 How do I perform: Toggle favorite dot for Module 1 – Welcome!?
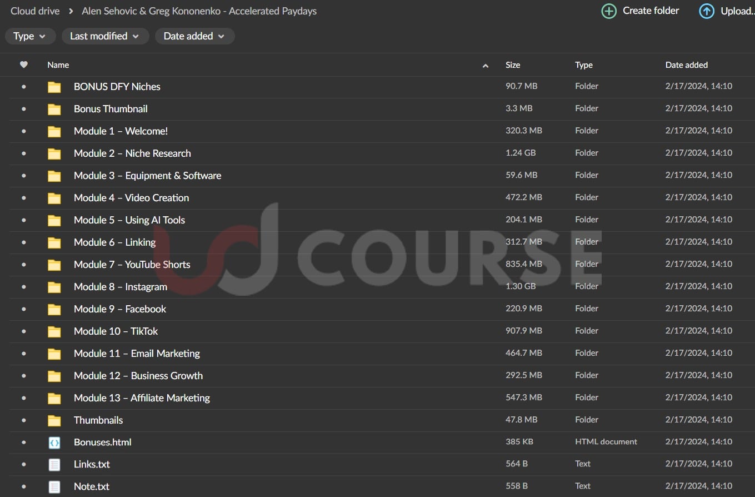click(23, 131)
